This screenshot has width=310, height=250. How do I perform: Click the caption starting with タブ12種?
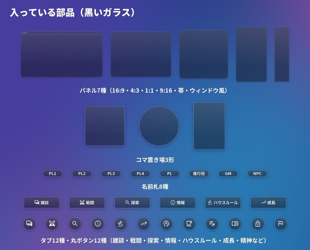point(153,240)
